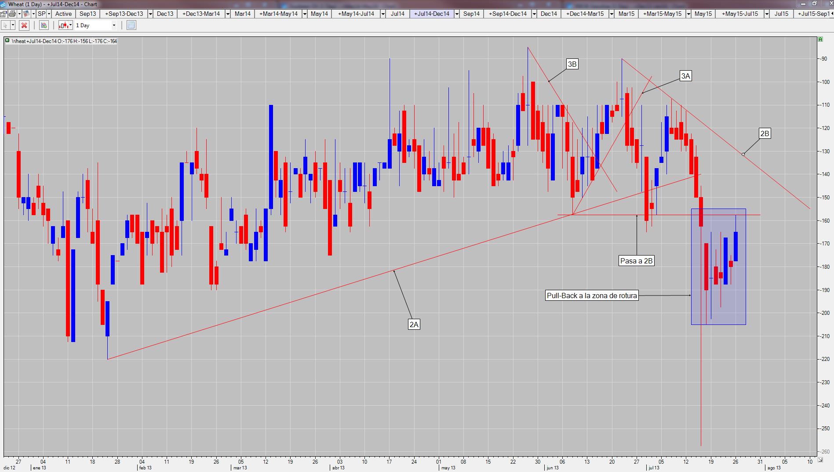The height and width of the screenshot is (472, 834).
Task: Toggle the Active contracts button
Action: [63, 14]
